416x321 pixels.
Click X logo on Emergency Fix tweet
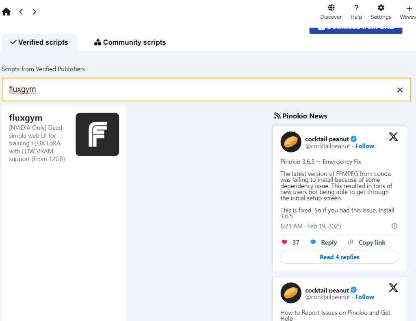point(393,137)
